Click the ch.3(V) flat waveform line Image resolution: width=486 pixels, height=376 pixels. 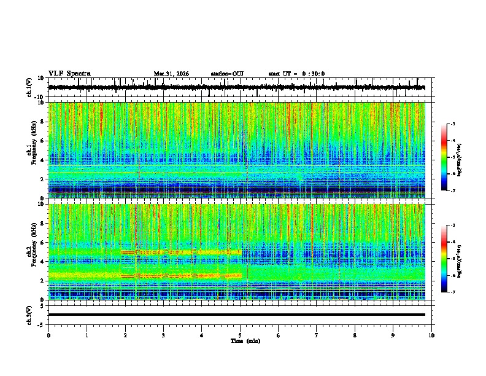(237, 315)
